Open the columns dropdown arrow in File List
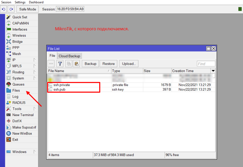The height and width of the screenshot is (167, 243). click(213, 71)
